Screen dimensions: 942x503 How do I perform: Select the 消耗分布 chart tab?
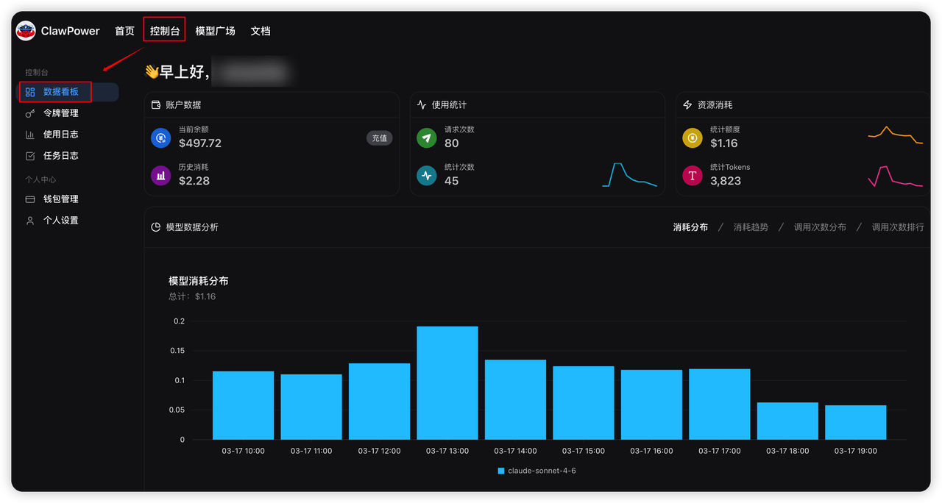click(690, 227)
